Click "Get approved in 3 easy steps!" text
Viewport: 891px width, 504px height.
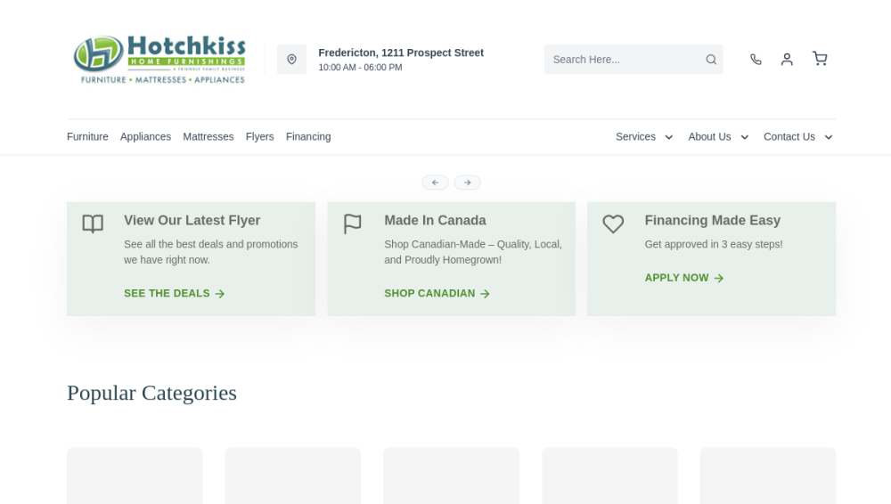tap(713, 244)
